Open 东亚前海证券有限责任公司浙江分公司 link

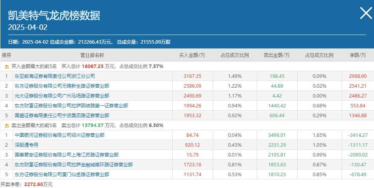tap(55, 76)
